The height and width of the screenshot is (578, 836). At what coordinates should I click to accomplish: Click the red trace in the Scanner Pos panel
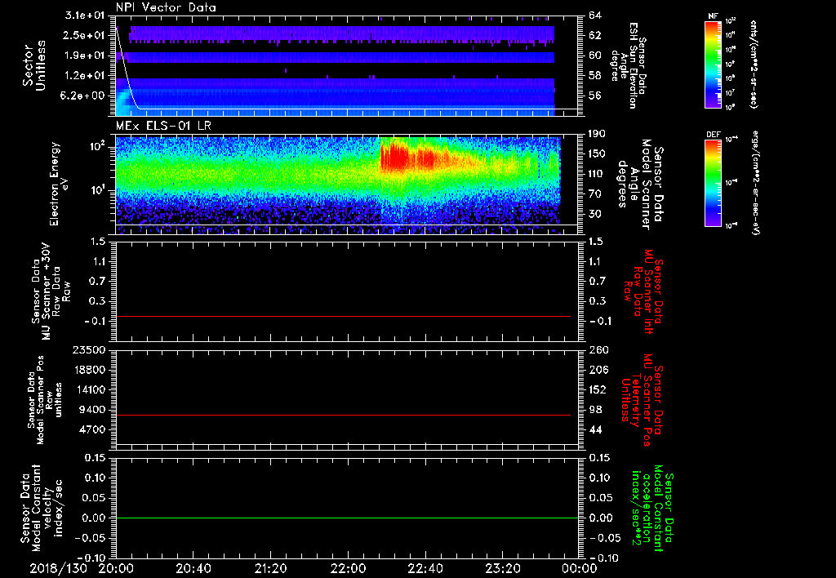(343, 415)
